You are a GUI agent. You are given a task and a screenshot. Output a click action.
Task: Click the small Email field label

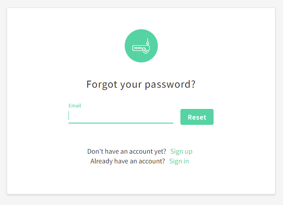tap(75, 106)
